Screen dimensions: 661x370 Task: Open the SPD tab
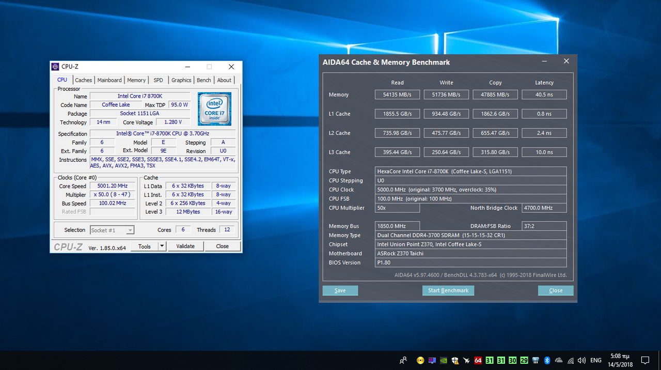click(159, 80)
